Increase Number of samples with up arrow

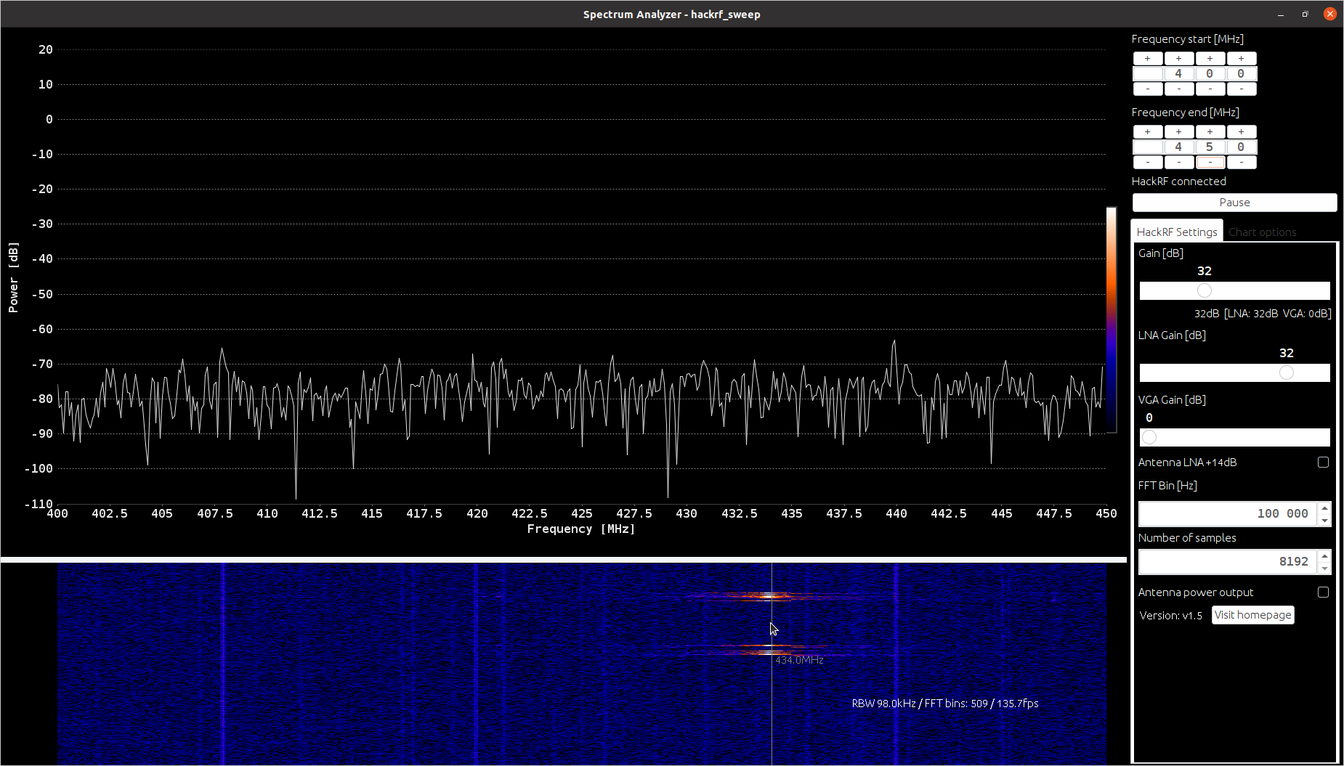point(1324,556)
